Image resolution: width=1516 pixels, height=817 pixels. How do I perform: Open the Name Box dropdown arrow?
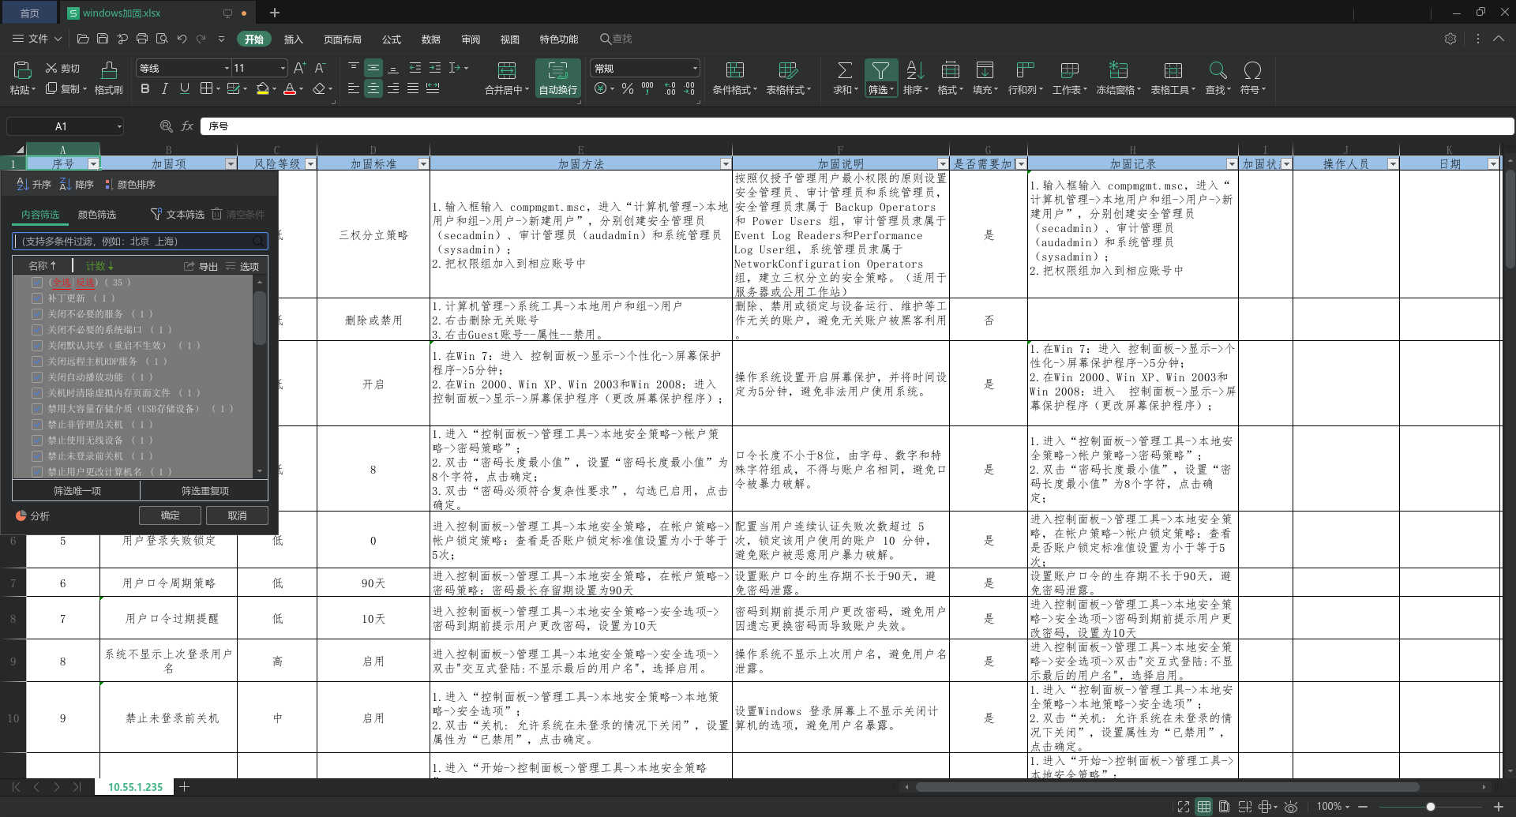(119, 126)
